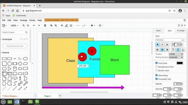This screenshot has width=188, height=105.
Task: Open the Extras menu
Action: pos(32,20)
